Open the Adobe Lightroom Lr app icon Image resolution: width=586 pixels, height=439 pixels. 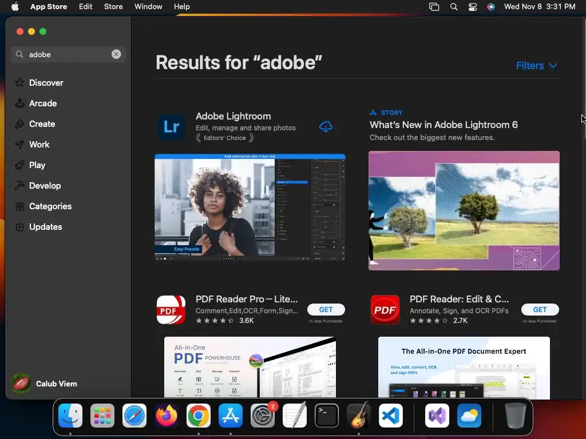(x=171, y=127)
